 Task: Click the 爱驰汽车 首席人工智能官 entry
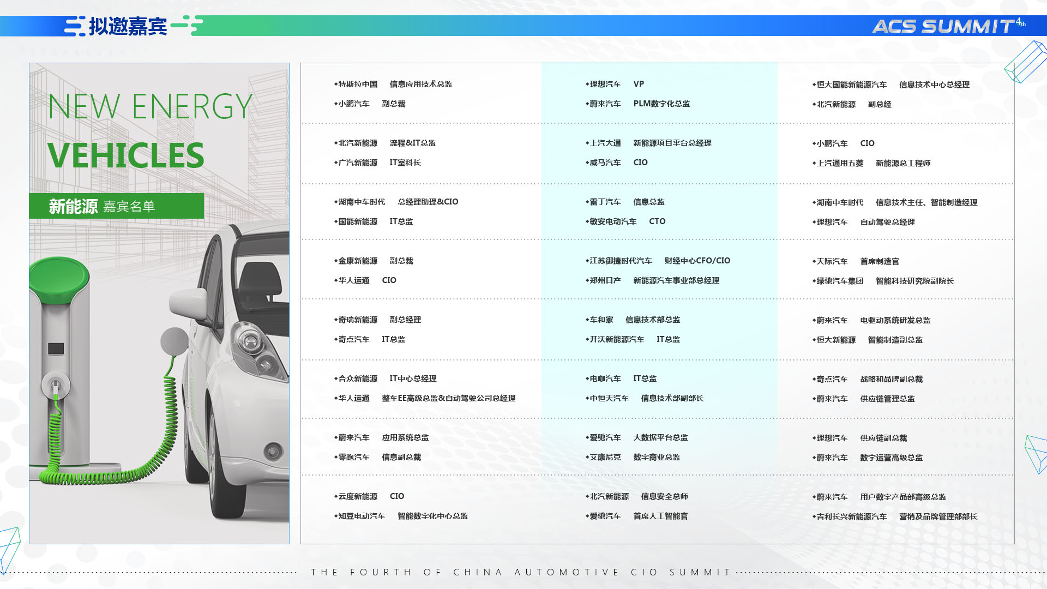636,516
